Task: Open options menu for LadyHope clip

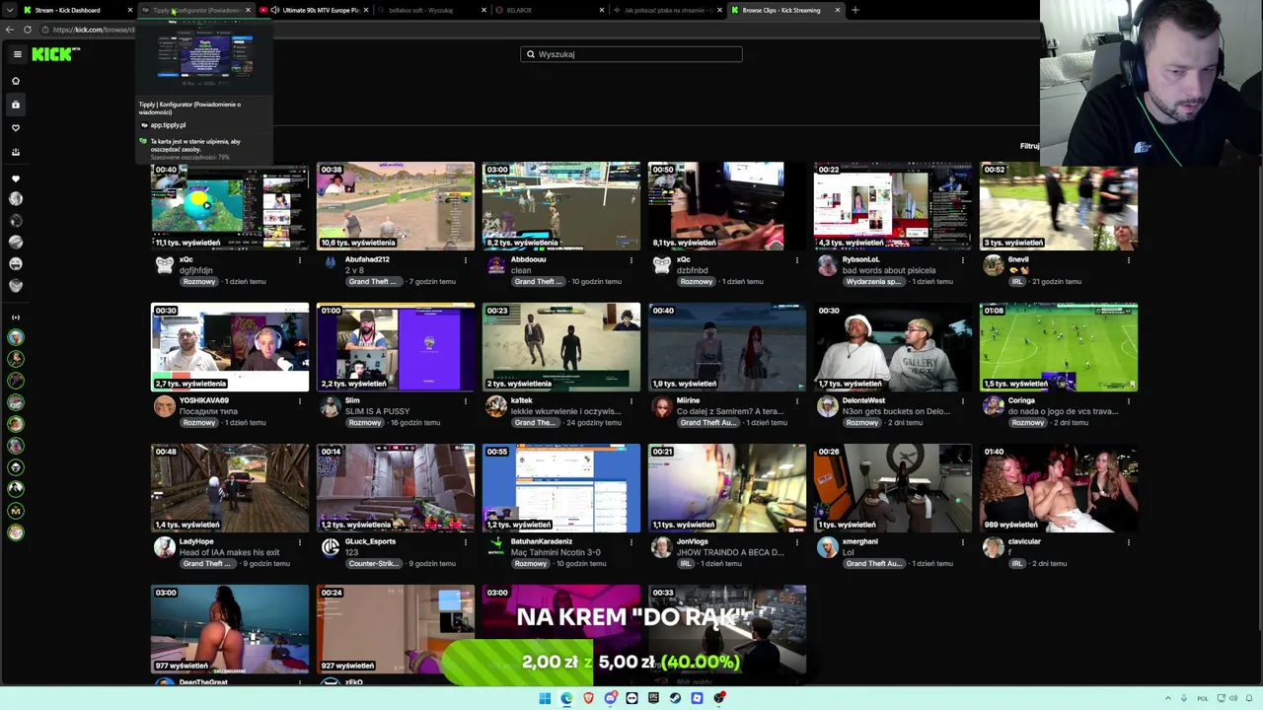Action: tap(300, 542)
